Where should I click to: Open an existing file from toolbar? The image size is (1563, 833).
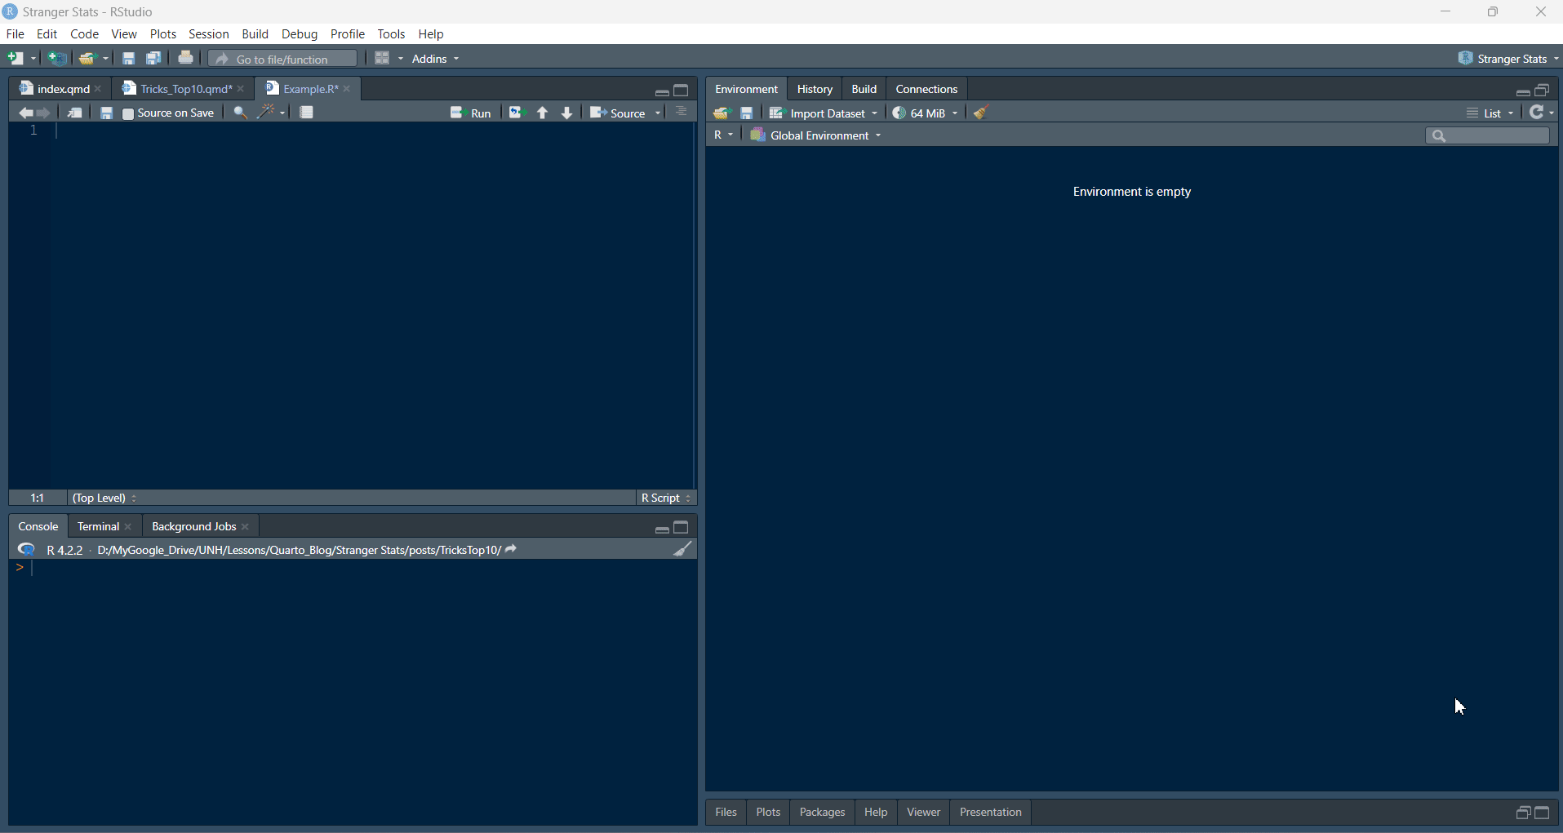87,59
